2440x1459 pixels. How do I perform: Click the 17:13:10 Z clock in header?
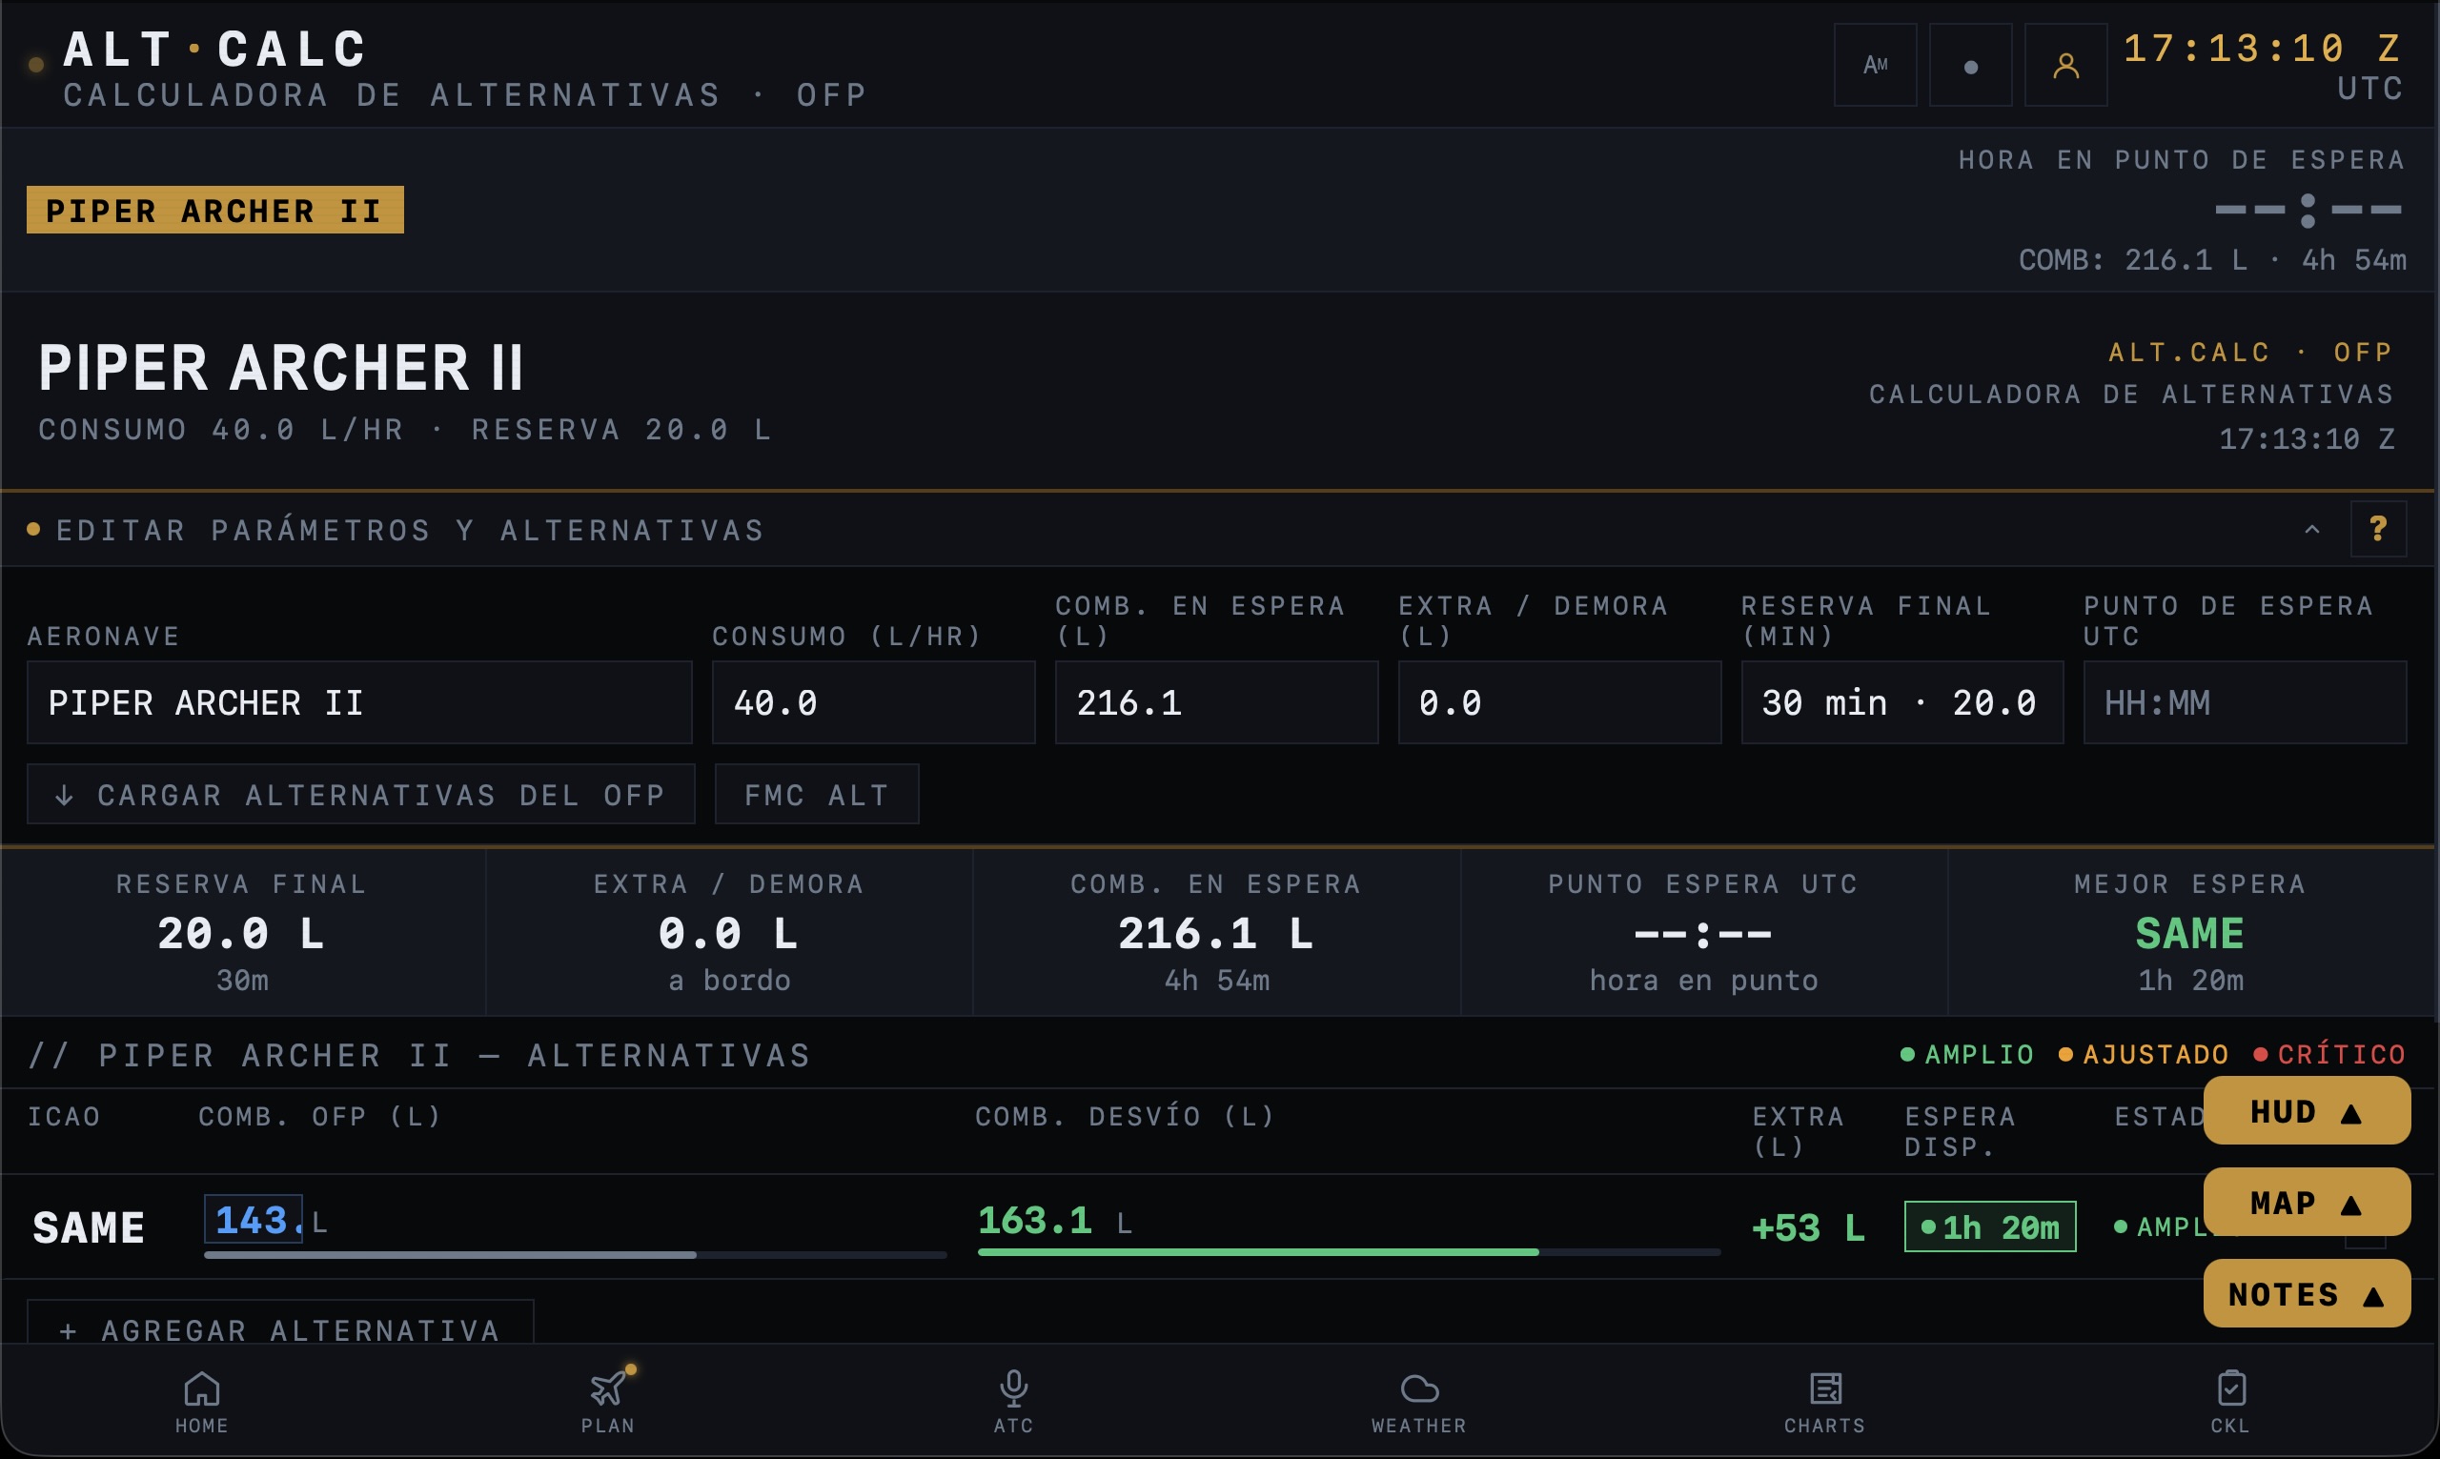pos(2261,49)
